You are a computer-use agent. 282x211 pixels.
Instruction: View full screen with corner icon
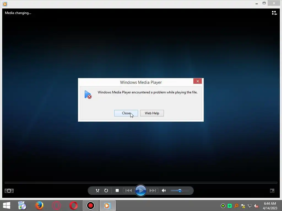coord(272,191)
